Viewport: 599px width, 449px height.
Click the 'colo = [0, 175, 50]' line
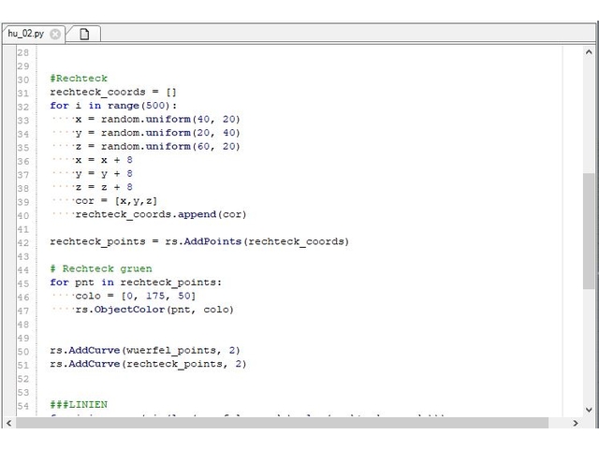point(135,296)
